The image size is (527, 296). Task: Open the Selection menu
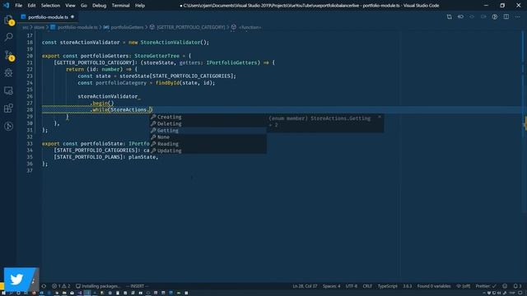(x=50, y=6)
